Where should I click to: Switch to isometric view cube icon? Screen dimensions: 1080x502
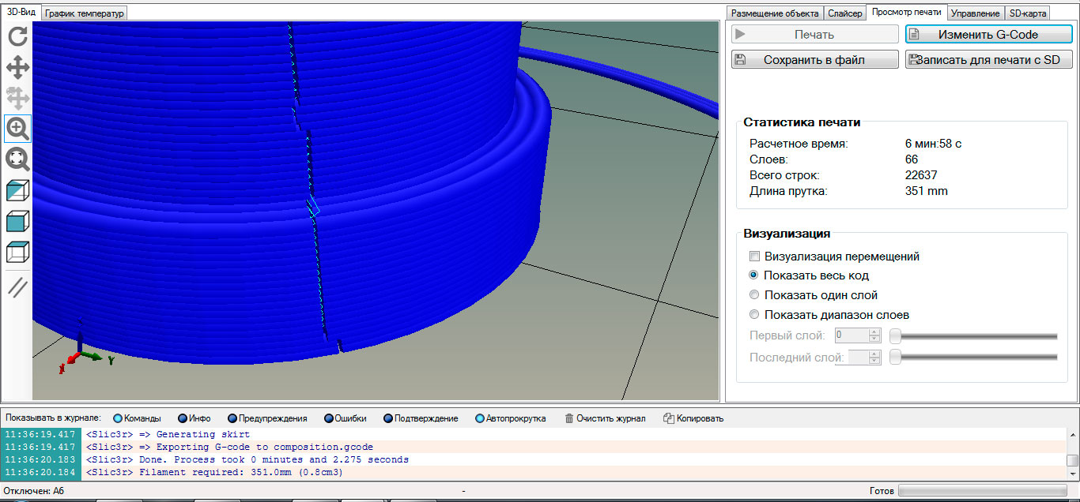point(17,191)
